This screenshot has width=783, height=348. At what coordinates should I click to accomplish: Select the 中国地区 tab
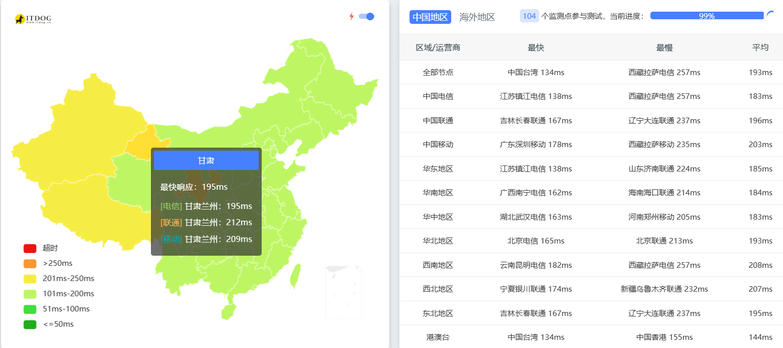click(x=430, y=17)
